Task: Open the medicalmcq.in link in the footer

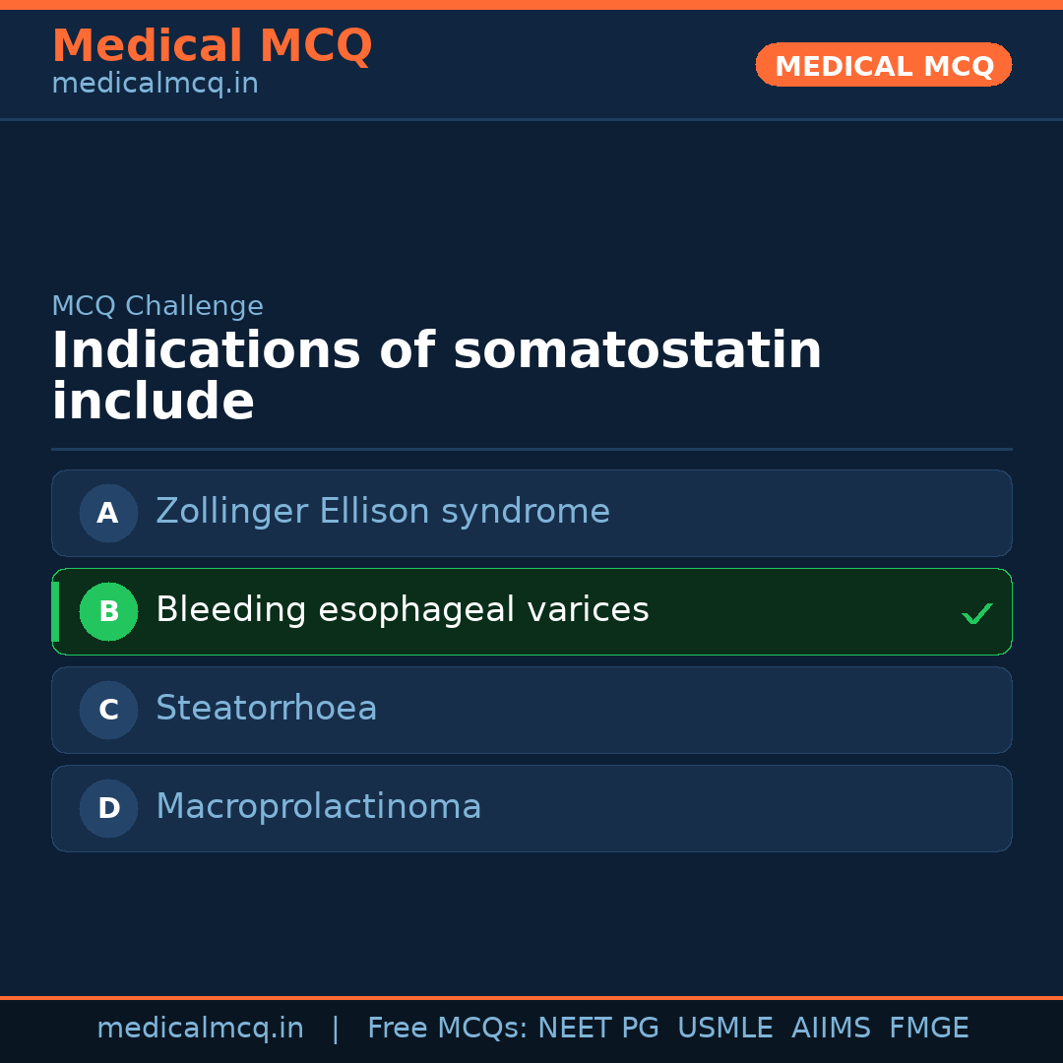Action: point(200,1029)
